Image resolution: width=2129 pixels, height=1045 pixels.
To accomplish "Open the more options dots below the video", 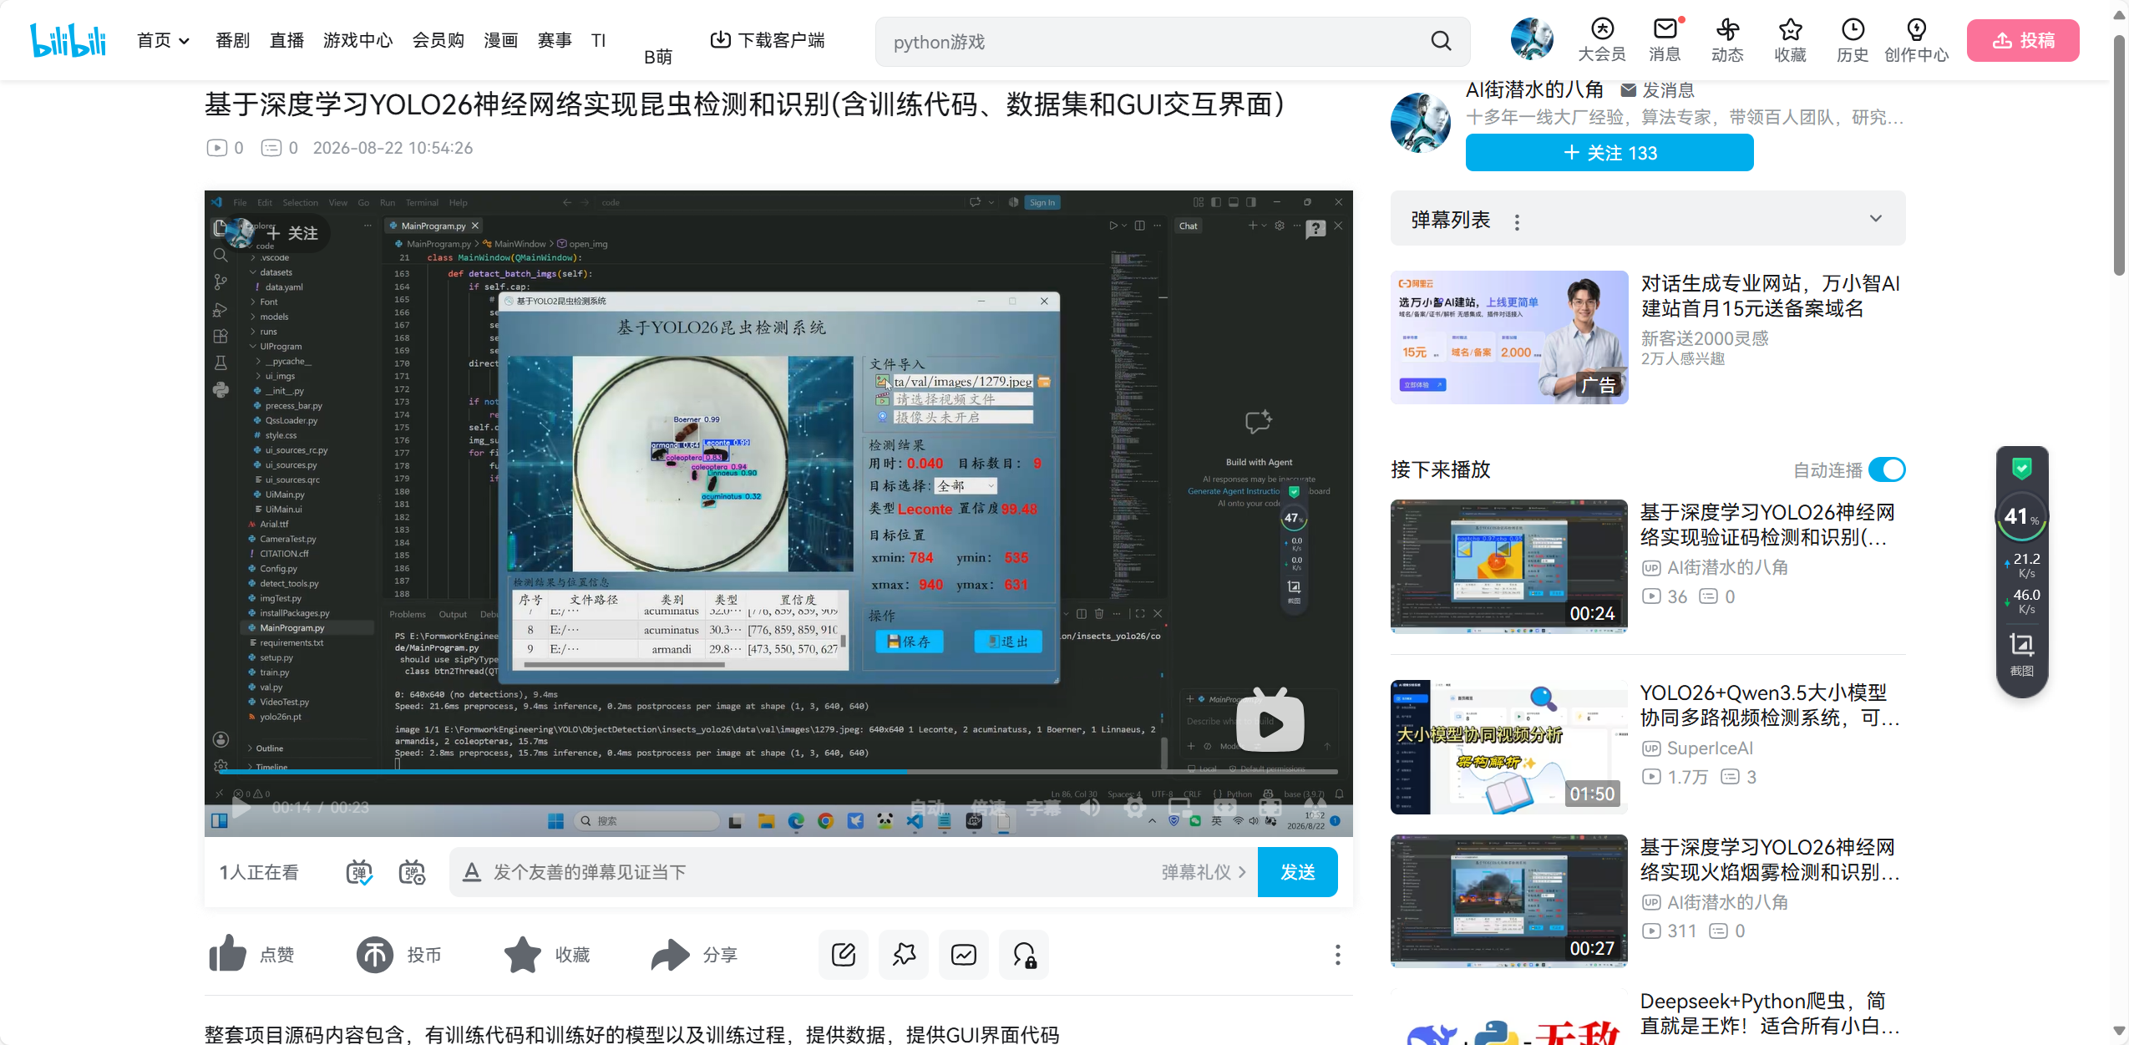I will [x=1337, y=955].
